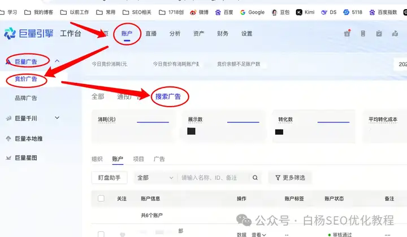The width and height of the screenshot is (407, 237).
Task: Select 竞价广告 in the sidebar
Action: click(x=26, y=79)
